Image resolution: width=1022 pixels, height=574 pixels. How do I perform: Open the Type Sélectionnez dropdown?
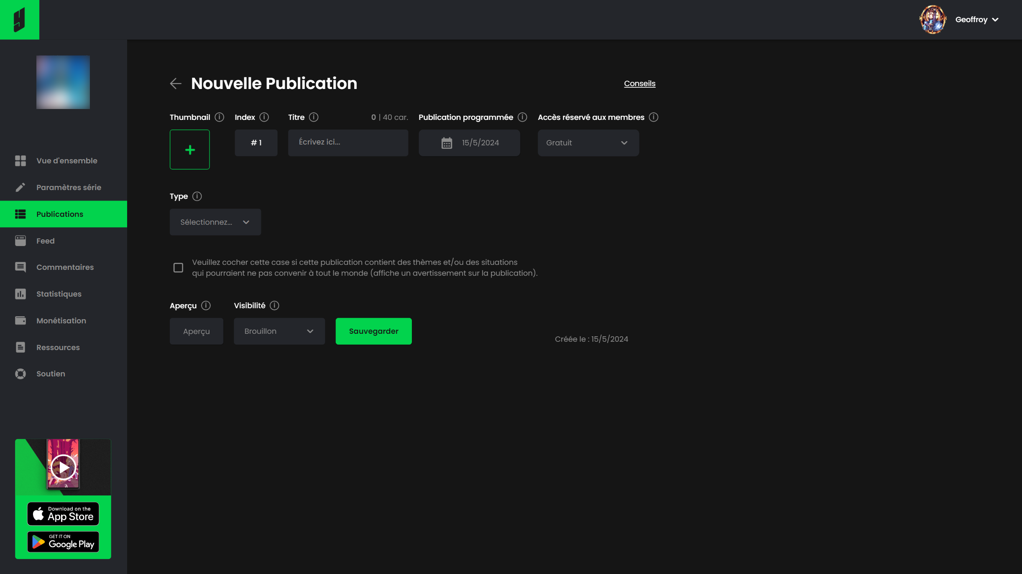tap(215, 222)
